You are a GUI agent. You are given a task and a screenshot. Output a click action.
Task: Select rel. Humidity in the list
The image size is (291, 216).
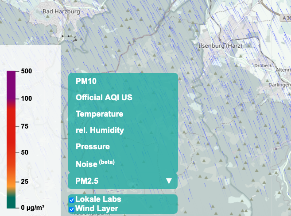coord(100,130)
